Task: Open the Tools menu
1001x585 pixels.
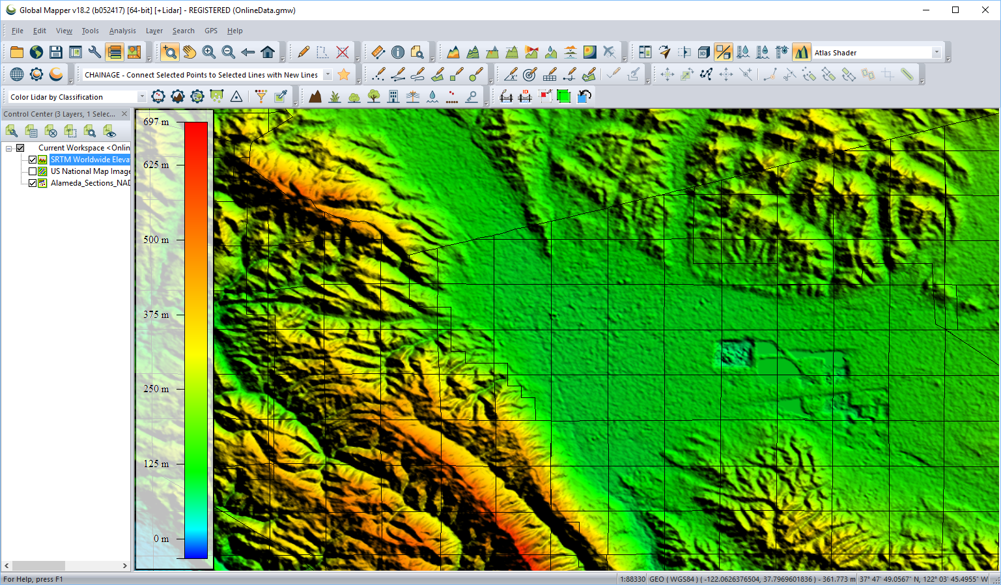Action: (91, 31)
